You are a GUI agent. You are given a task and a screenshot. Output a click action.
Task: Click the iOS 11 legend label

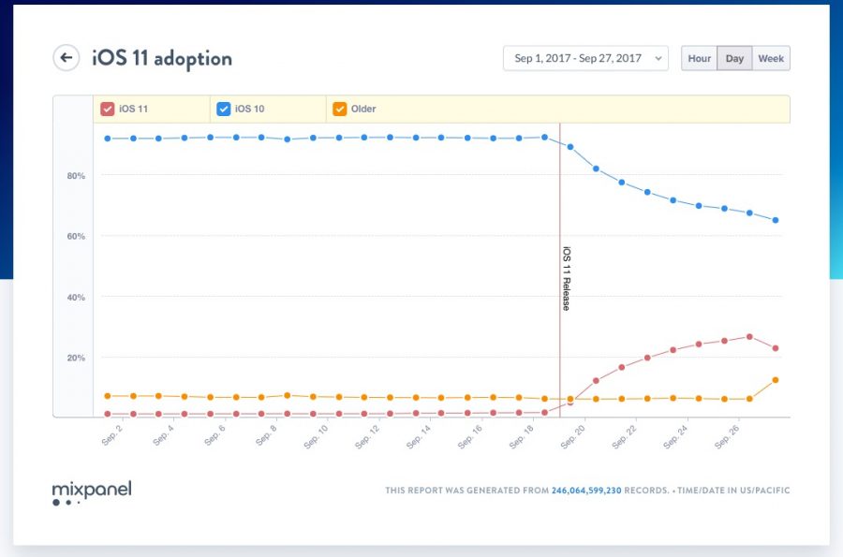[x=133, y=109]
